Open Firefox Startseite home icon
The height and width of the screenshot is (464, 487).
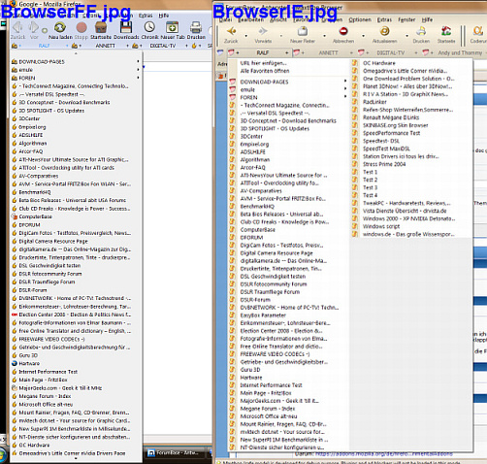pyautogui.click(x=101, y=27)
